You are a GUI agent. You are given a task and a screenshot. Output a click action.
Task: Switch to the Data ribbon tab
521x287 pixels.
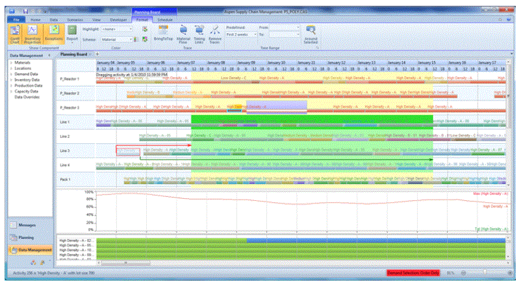53,20
